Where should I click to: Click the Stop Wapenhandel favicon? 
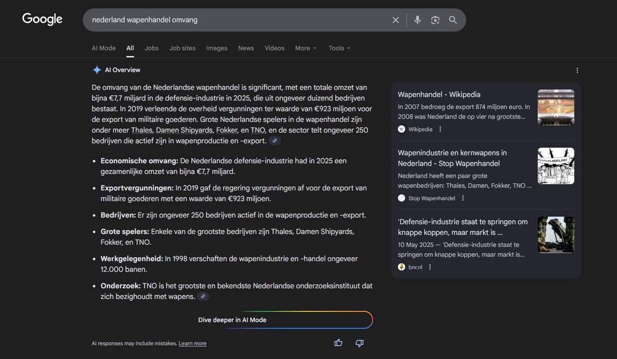tap(402, 198)
